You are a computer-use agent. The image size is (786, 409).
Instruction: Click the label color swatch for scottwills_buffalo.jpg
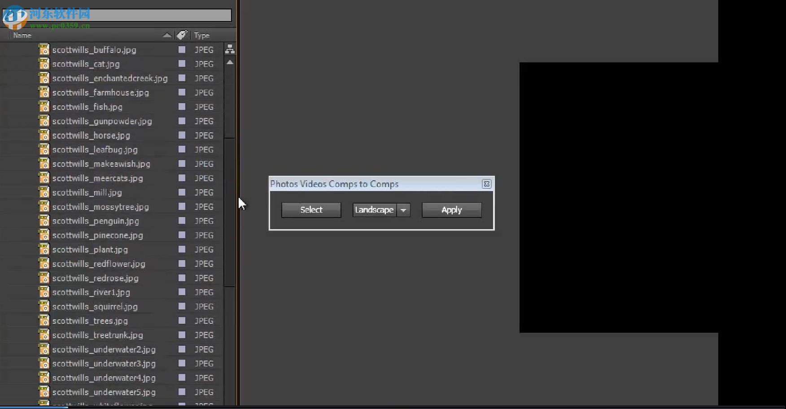182,49
